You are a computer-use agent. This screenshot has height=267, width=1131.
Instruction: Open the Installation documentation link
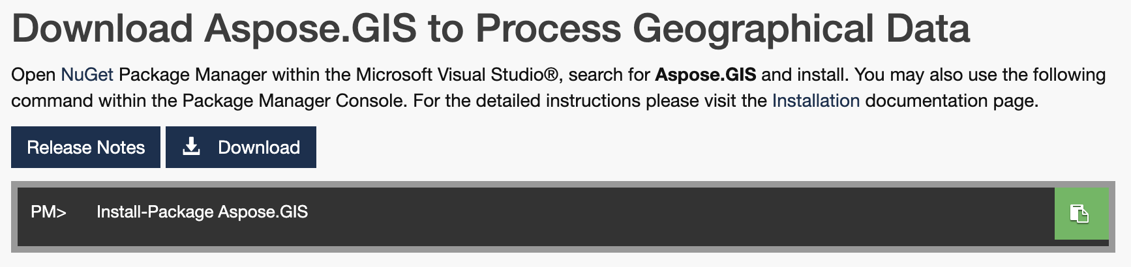[x=815, y=101]
